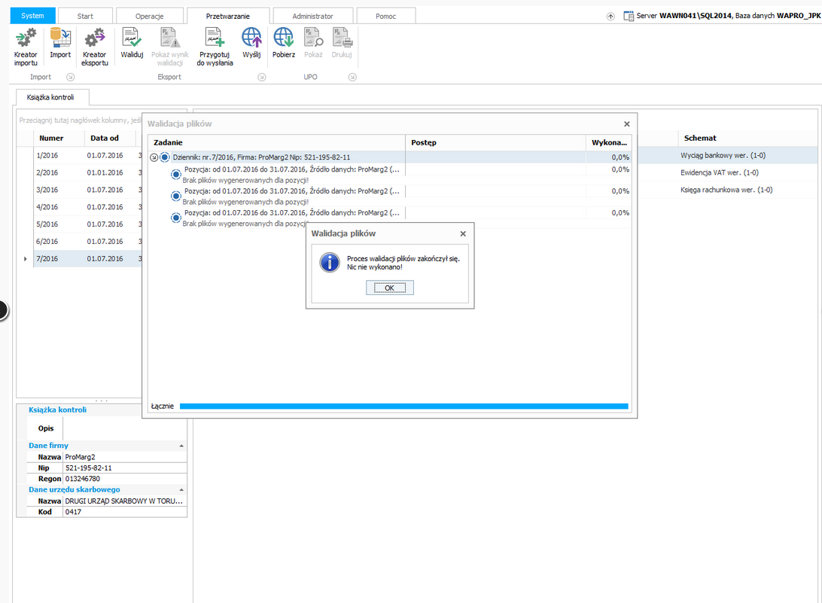Run the Waliduj validation tool
This screenshot has height=603, width=822.
click(x=132, y=43)
